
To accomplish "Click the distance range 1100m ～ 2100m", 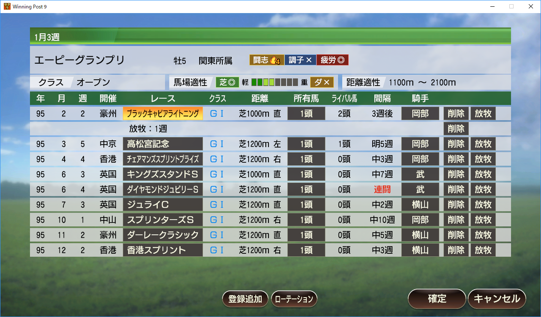I will (422, 82).
